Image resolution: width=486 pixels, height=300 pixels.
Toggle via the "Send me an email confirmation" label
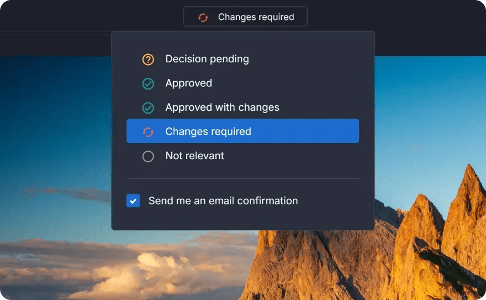[223, 201]
